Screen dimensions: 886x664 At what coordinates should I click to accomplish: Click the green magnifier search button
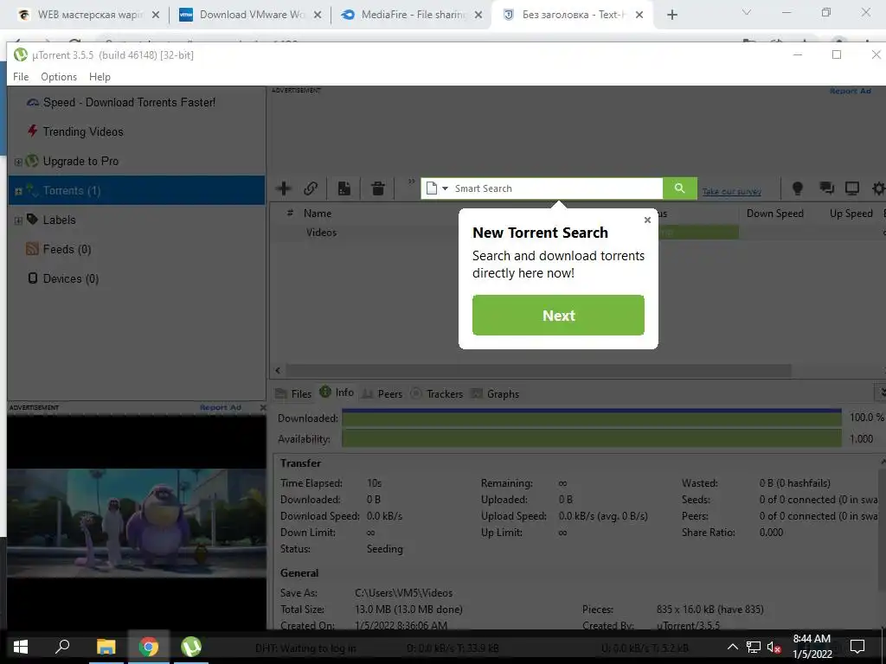[x=680, y=188]
